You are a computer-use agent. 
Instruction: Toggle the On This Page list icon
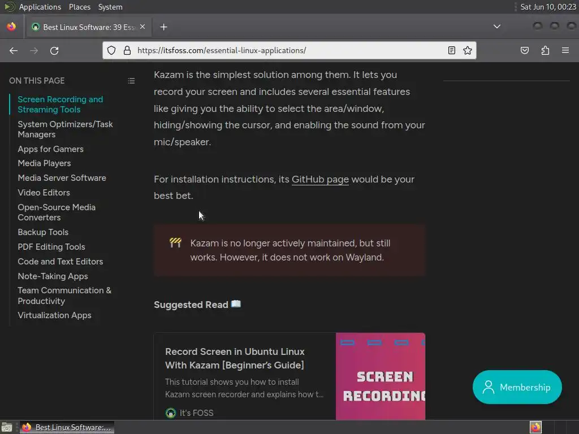tap(131, 81)
